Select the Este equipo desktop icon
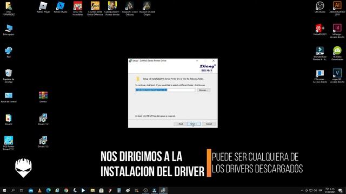The width and height of the screenshot is (346, 194). coord(9,30)
